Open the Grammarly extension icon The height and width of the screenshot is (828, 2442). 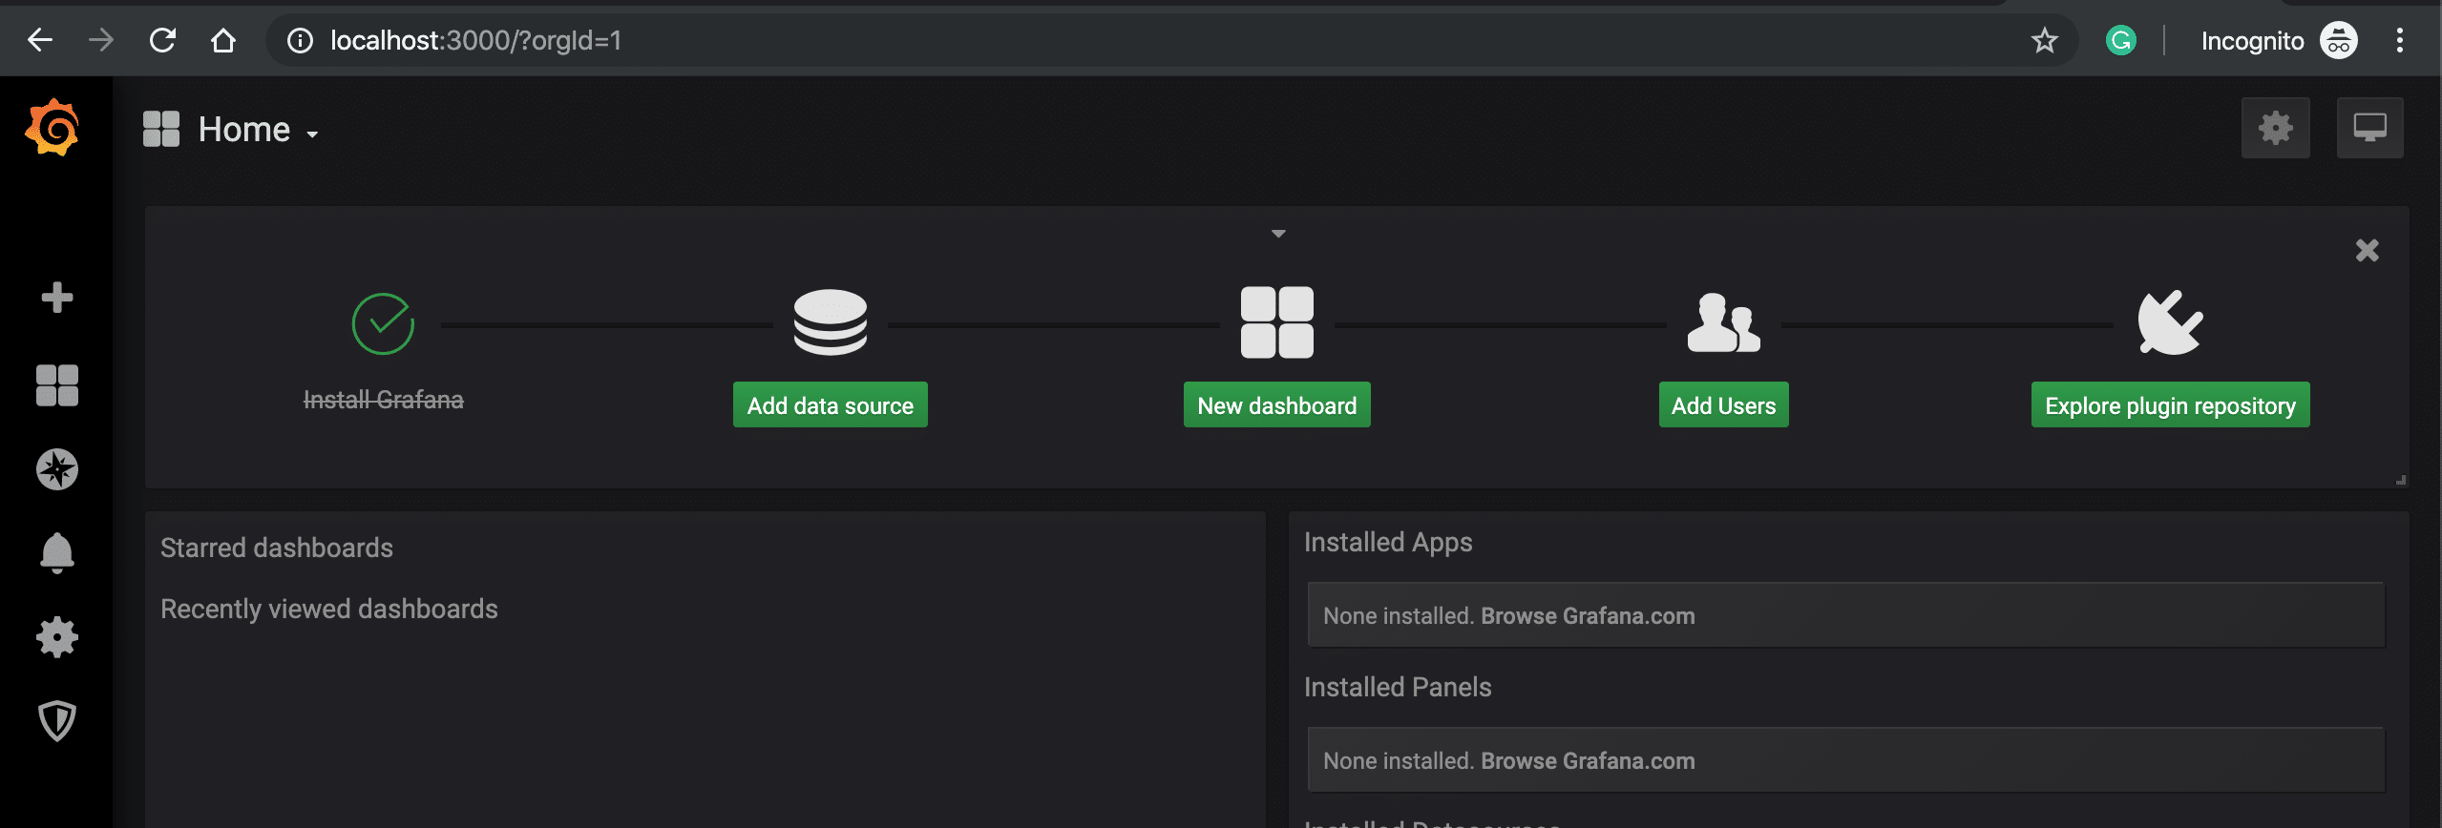(2120, 40)
